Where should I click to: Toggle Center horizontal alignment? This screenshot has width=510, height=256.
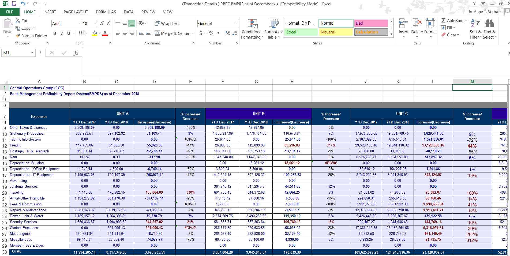click(x=125, y=33)
